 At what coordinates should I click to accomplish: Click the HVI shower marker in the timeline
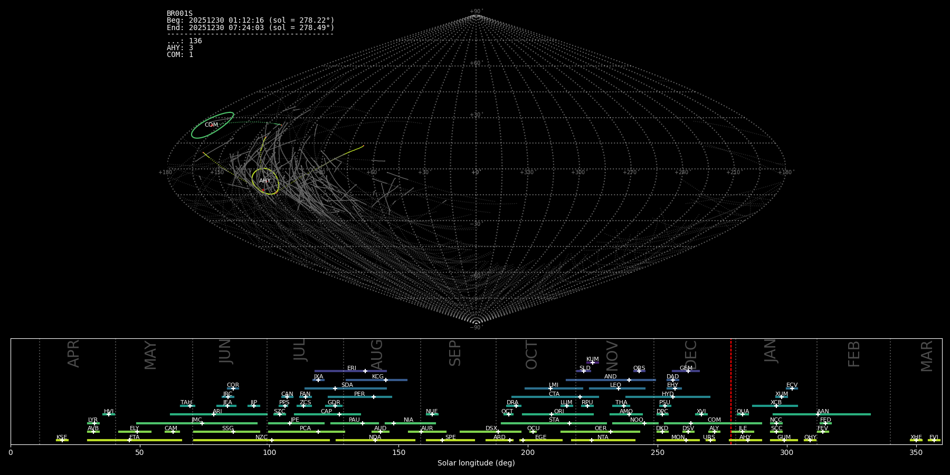point(109,414)
